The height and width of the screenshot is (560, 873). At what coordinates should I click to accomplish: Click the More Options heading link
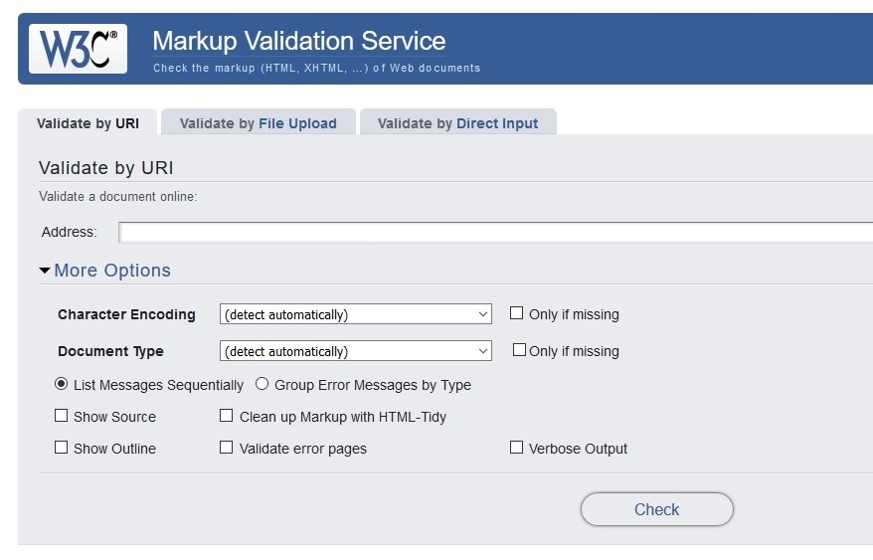coord(112,271)
